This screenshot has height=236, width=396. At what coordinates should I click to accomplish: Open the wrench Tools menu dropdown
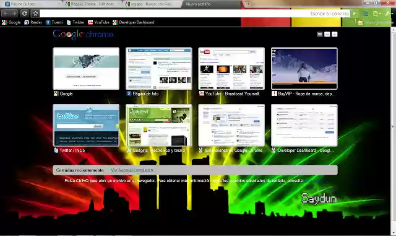[x=389, y=14]
